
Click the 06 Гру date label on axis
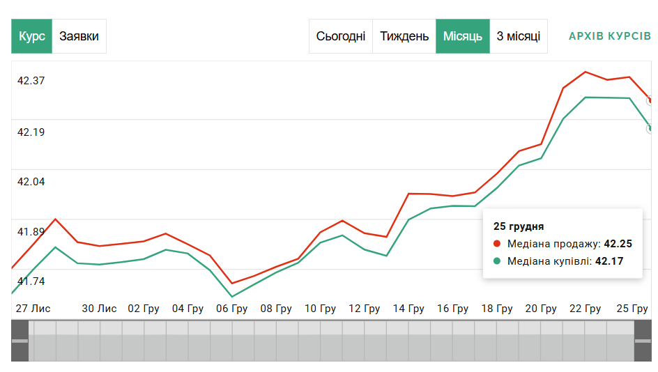pos(232,309)
